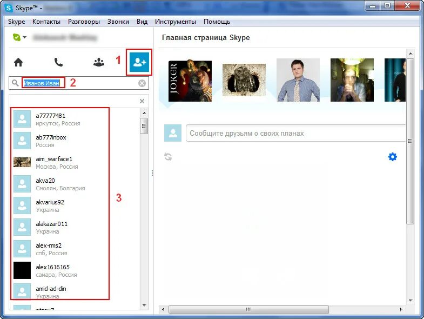Open the online status dropdown

tap(19, 37)
